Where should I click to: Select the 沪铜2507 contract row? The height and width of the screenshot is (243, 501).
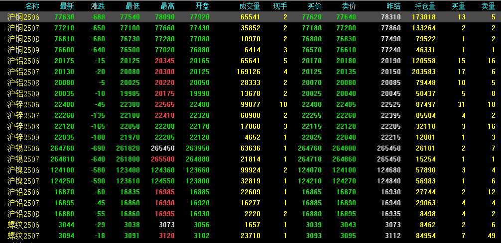[250, 28]
